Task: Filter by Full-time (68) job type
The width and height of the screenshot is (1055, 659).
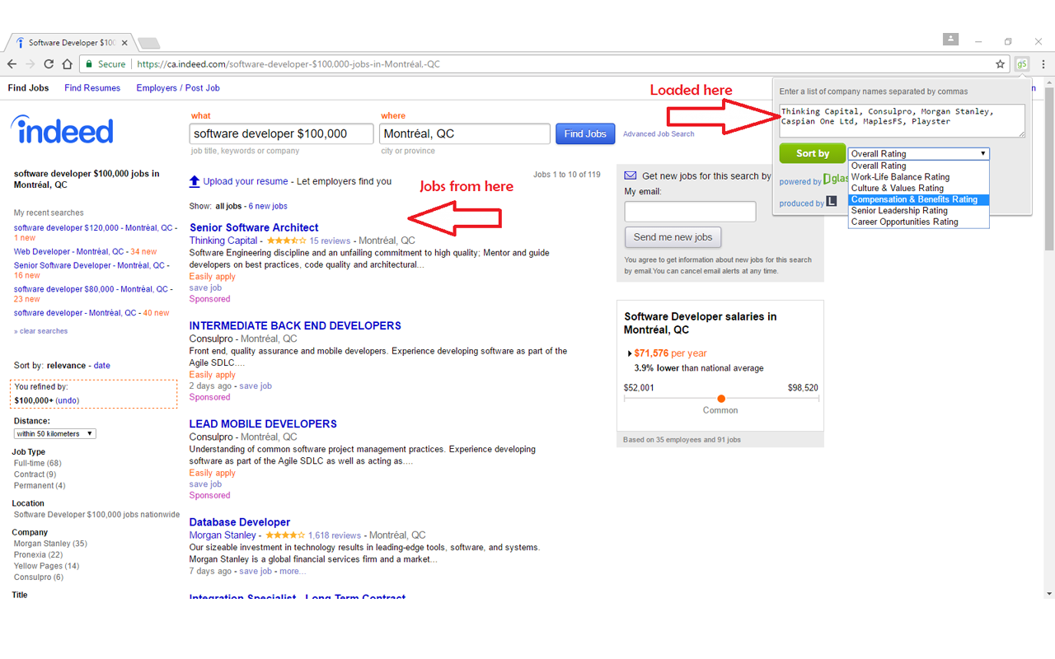Action: (x=37, y=463)
